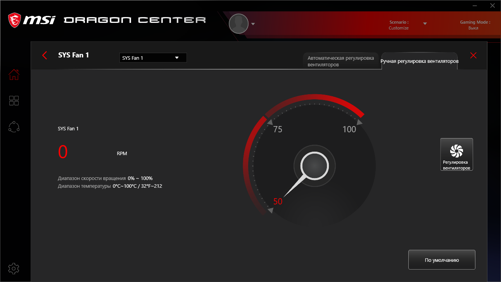The height and width of the screenshot is (282, 501).
Task: Close the Dragon Center window
Action: 492,6
